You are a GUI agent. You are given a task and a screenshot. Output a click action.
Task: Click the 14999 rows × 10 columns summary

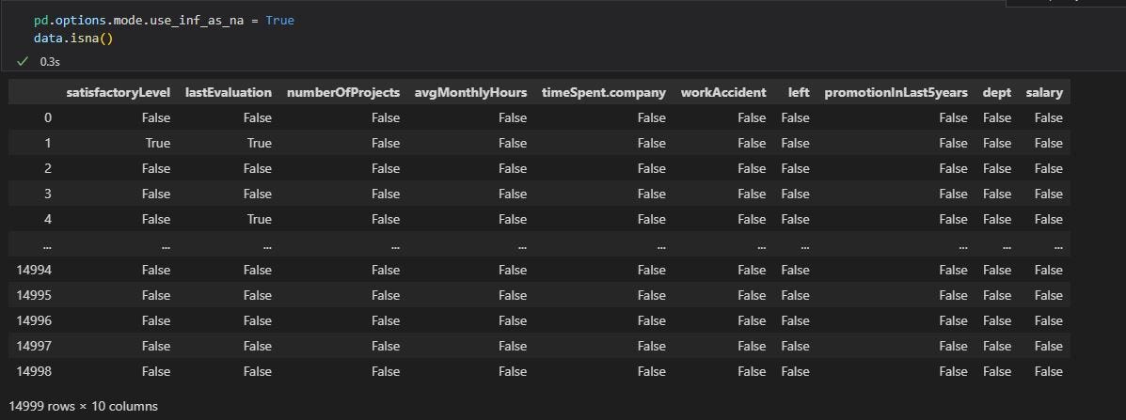click(x=84, y=407)
